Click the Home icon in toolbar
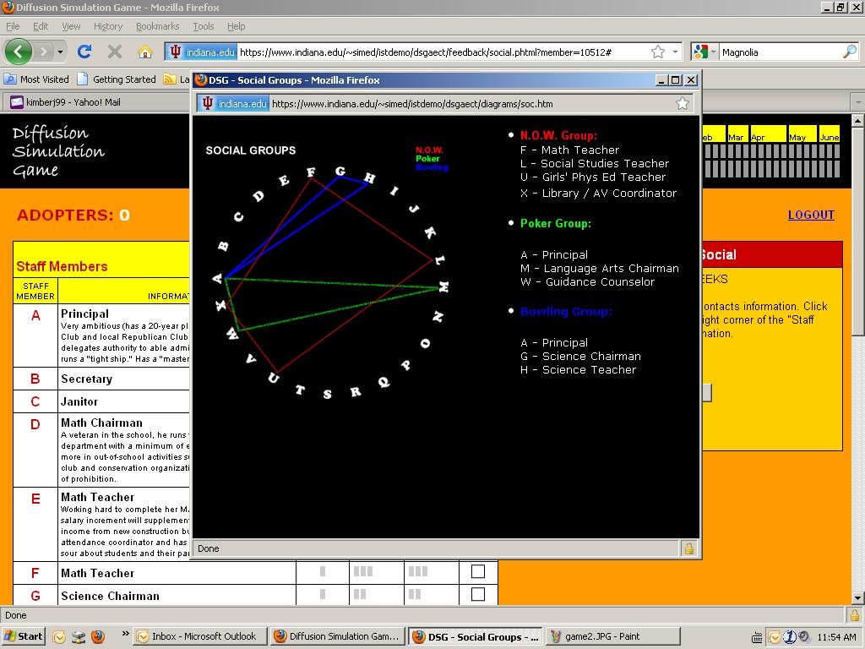865x649 pixels. (x=145, y=52)
